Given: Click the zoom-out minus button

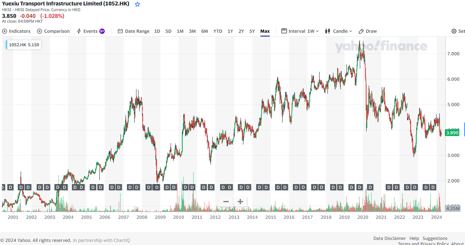Looking at the screenshot, I should 226,202.
